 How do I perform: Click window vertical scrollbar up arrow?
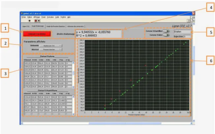pyautogui.click(x=194, y=24)
